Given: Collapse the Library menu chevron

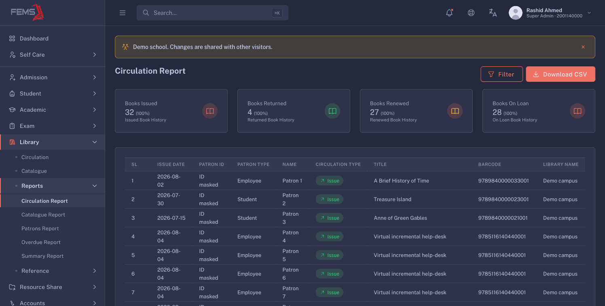Looking at the screenshot, I should [95, 142].
